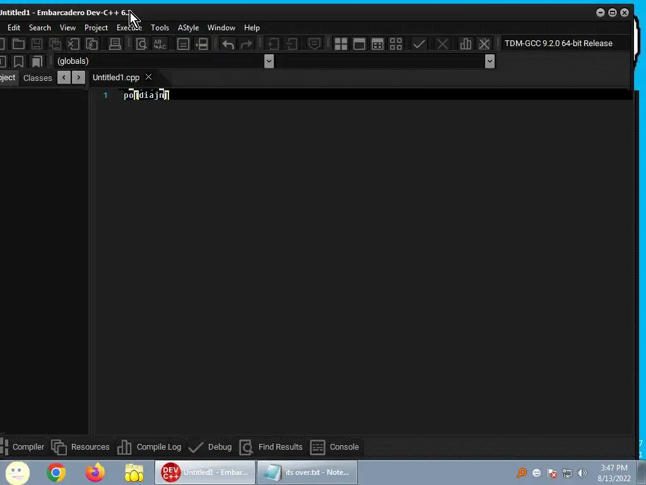Click the Save floppy disk icon
The height and width of the screenshot is (485, 646).
(37, 44)
